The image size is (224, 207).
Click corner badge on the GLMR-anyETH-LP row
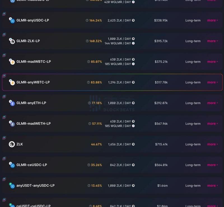[4, 96]
